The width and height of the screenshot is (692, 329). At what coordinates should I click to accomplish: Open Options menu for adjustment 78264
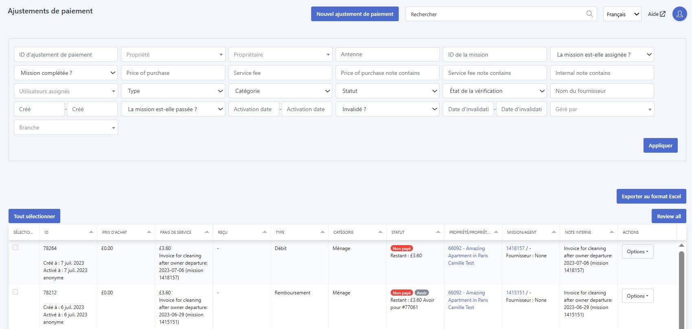tap(637, 252)
